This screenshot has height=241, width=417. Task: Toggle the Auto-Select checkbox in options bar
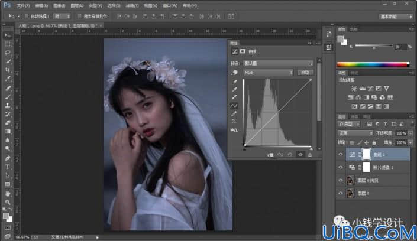(x=27, y=17)
